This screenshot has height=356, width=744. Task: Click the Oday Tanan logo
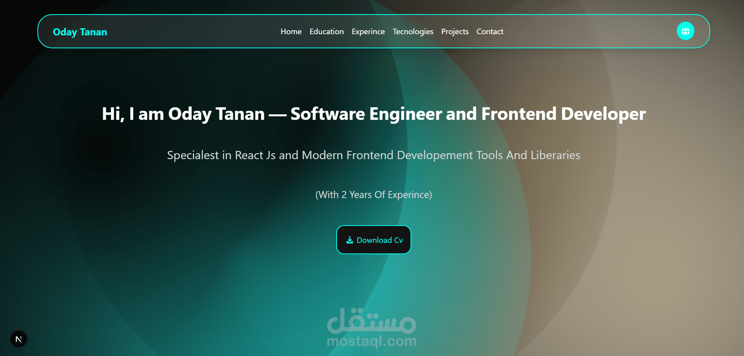tap(80, 32)
